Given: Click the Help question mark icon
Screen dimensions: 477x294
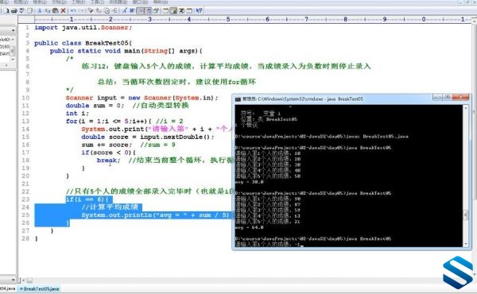Looking at the screenshot, I should tap(199, 10).
